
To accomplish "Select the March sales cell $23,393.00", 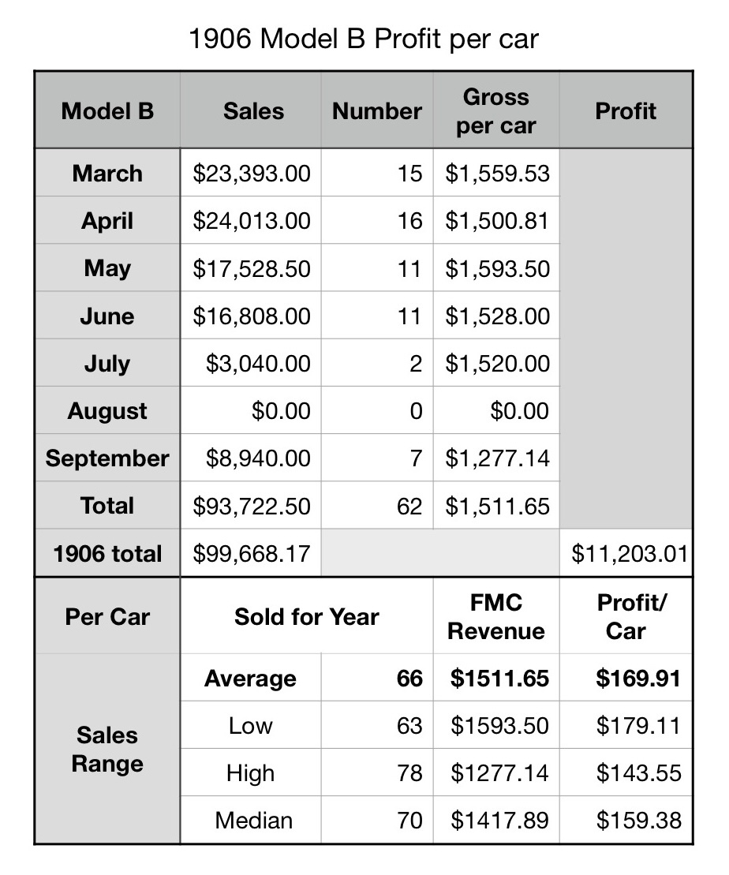I will 252,174.
